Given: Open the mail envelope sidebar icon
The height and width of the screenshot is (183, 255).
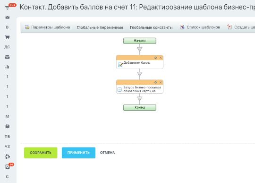Looking at the screenshot, I should click(x=7, y=17).
